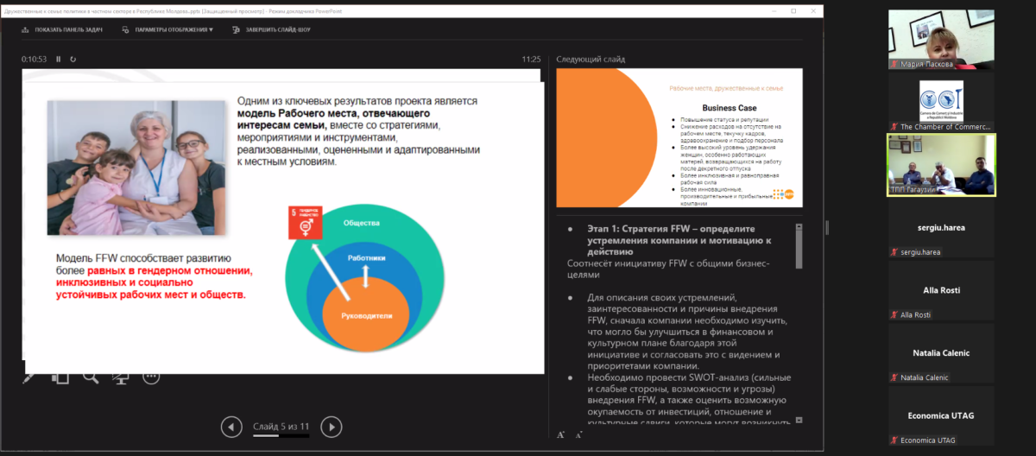Click muted mic icon for Alla Rosti

pyautogui.click(x=894, y=314)
